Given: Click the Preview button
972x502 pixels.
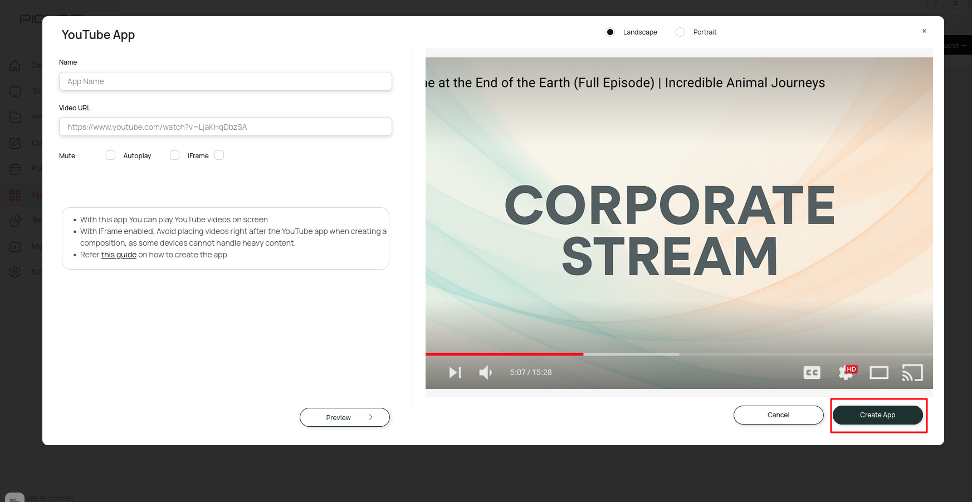Looking at the screenshot, I should click(x=344, y=417).
